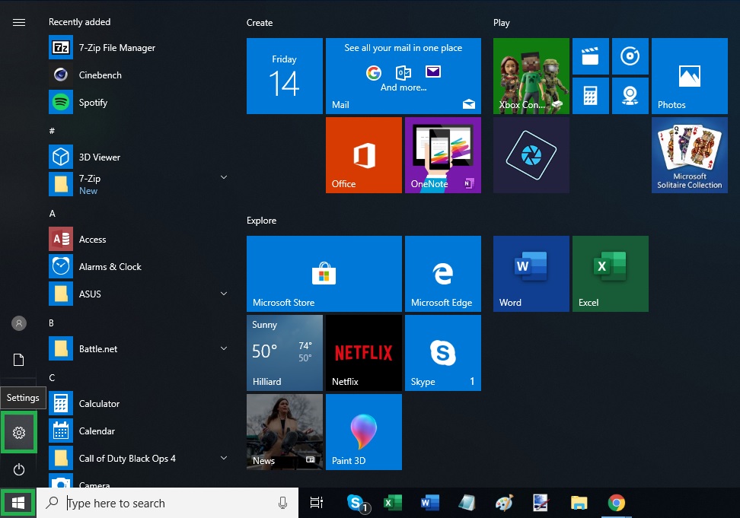The height and width of the screenshot is (518, 740).
Task: Open Task View from the taskbar
Action: pos(316,503)
